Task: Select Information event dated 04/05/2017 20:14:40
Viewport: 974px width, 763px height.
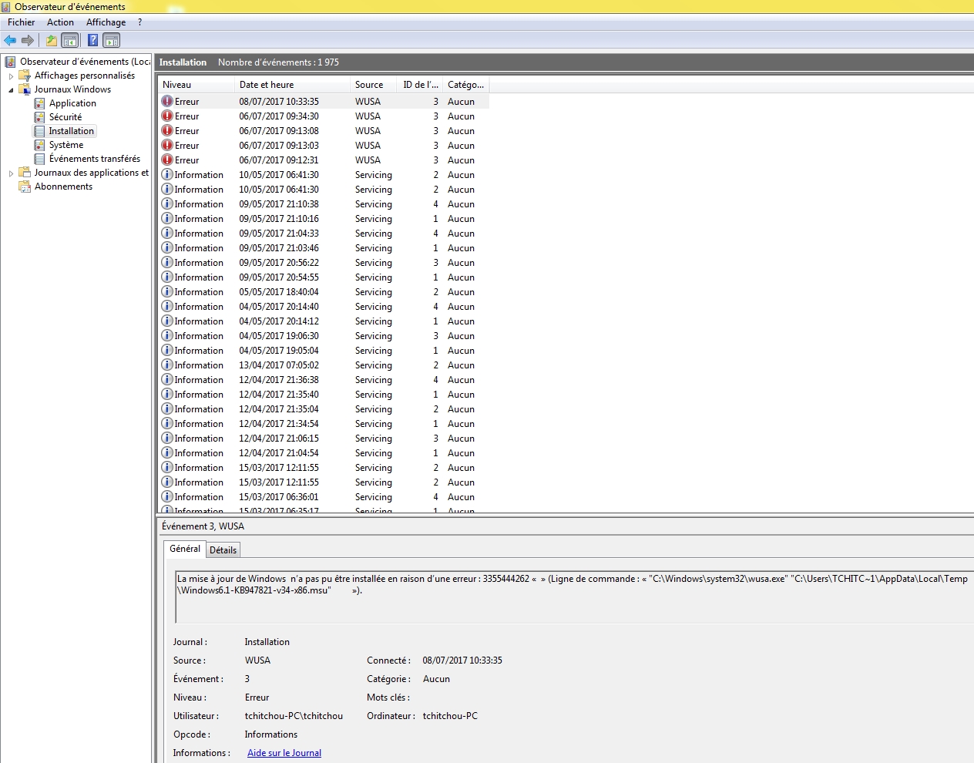Action: pyautogui.click(x=324, y=307)
